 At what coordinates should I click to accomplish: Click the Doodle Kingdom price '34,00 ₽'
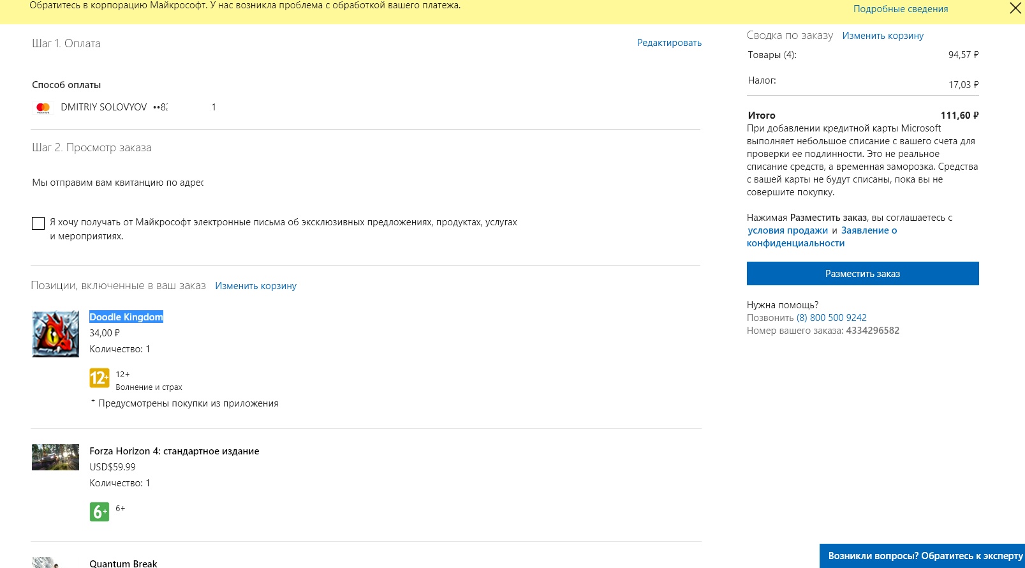105,333
